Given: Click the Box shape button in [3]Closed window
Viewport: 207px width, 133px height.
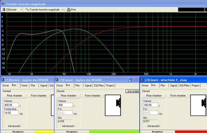Looking at the screenshot, I should click(x=132, y=91).
